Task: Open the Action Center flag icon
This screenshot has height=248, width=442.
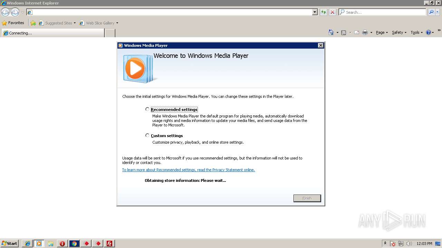Action: 393,244
